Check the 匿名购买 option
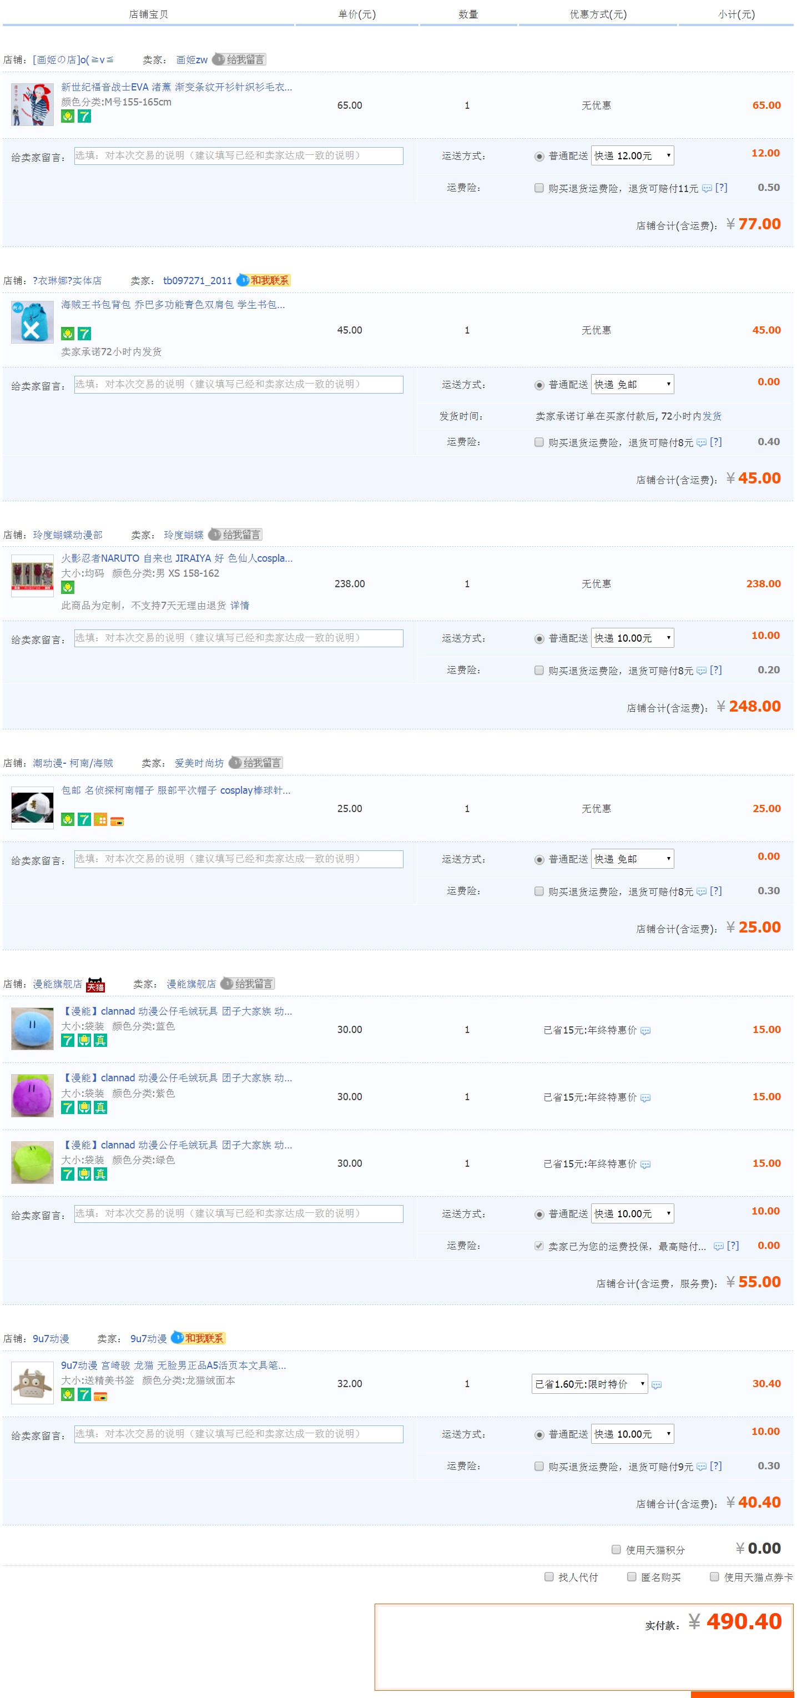This screenshot has height=1698, width=797. click(631, 1576)
